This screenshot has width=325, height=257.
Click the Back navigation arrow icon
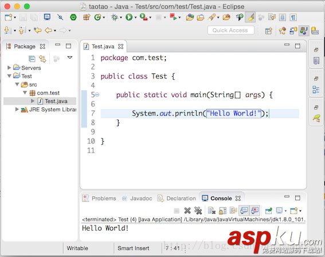(x=49, y=30)
